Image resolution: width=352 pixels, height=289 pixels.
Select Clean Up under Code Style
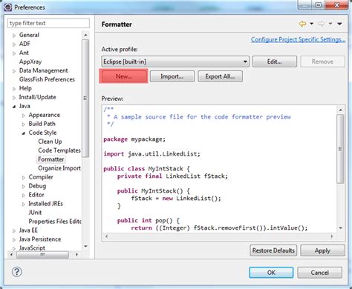point(50,142)
